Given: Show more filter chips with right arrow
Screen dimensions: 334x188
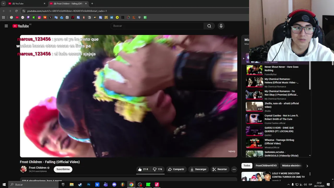Looking at the screenshot, I should click(307, 166).
